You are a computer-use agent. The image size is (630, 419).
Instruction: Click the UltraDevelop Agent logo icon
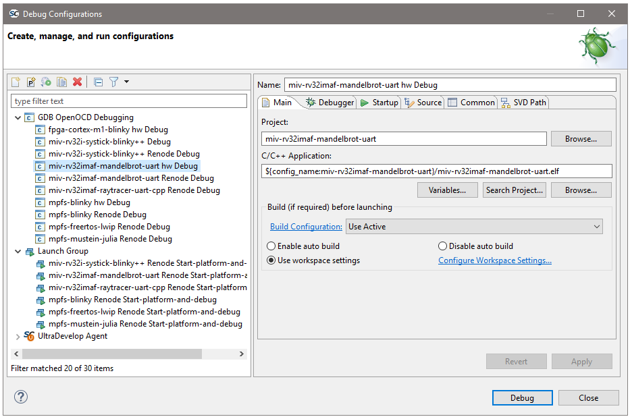(x=29, y=336)
